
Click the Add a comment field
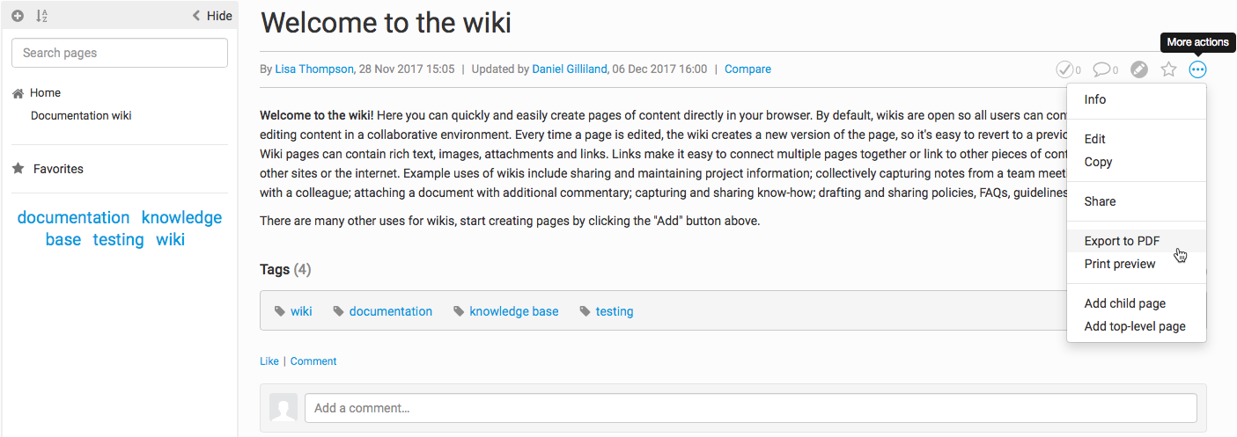750,408
